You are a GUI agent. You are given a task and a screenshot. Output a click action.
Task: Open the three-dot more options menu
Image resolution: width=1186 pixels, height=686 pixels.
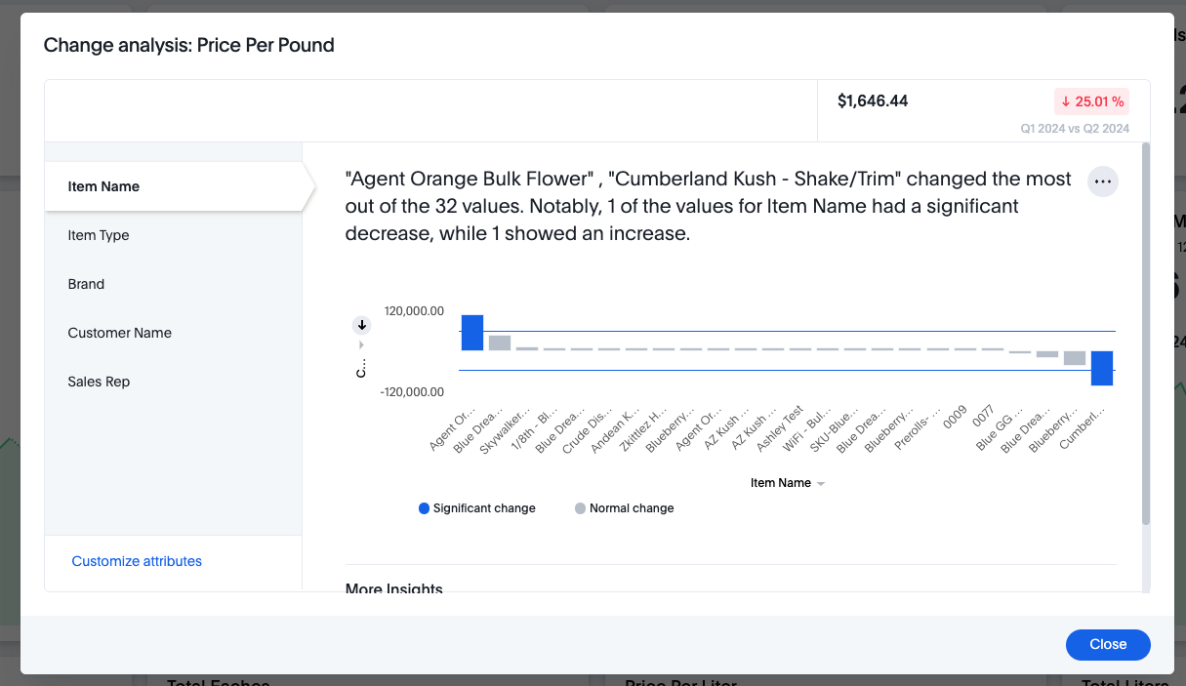(x=1103, y=182)
